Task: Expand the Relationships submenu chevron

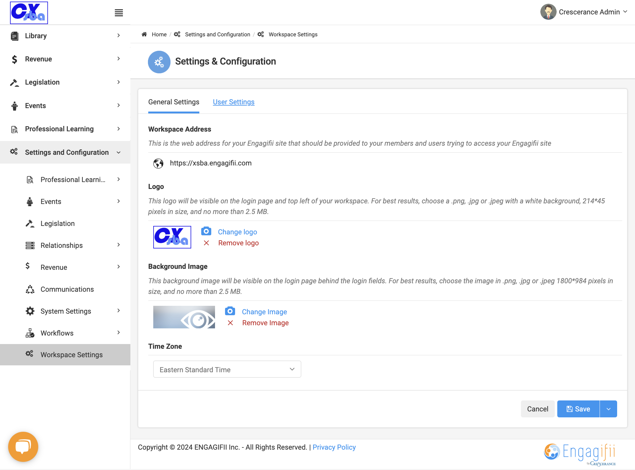Action: tap(118, 245)
